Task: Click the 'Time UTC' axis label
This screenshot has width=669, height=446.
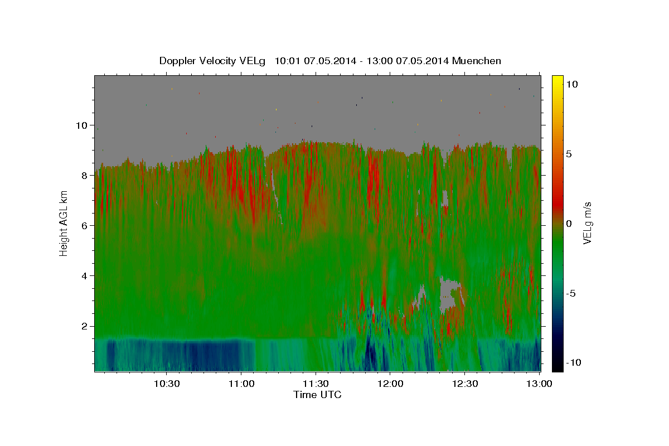Action: click(317, 395)
